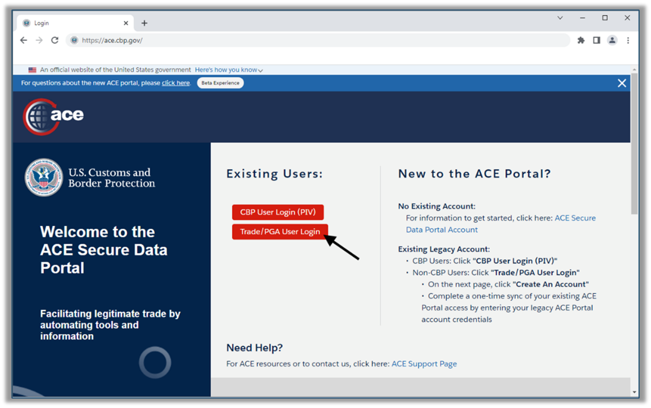
Task: Click the scrollbar down arrow
Action: (634, 392)
